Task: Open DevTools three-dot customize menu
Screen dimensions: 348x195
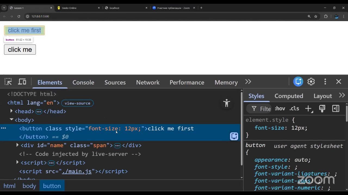Action: [x=325, y=82]
